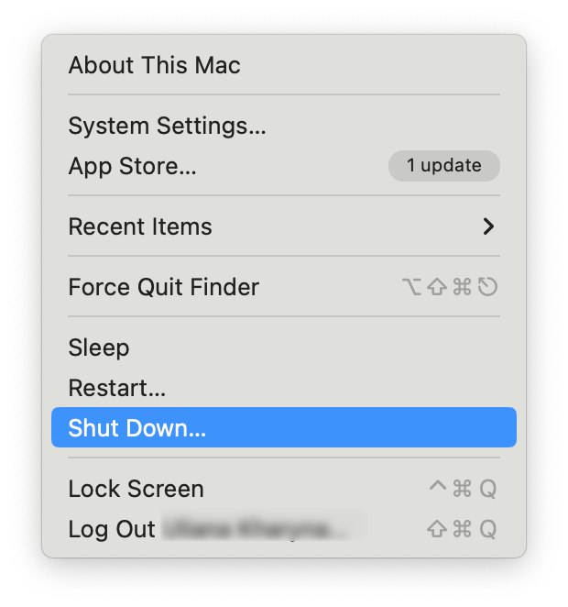568x607 pixels.
Task: Put the Mac to Sleep
Action: (99, 348)
